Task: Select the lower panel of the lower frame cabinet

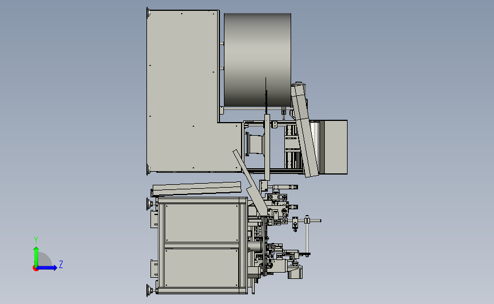Action: 202,267
